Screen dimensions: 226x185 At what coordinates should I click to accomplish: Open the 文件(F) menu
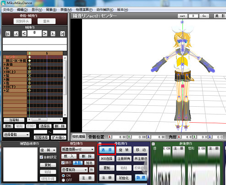point(8,10)
